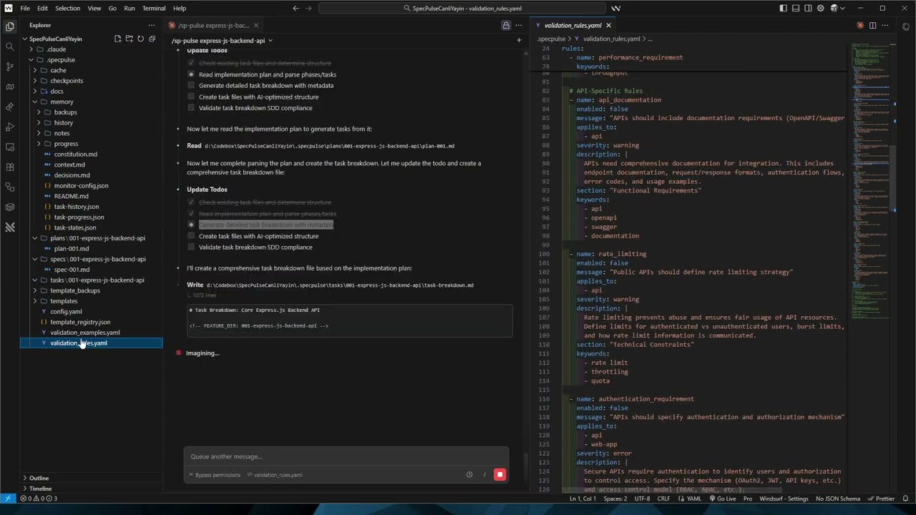Collapse all folders in the Explorer
916x515 pixels.
pyautogui.click(x=152, y=39)
